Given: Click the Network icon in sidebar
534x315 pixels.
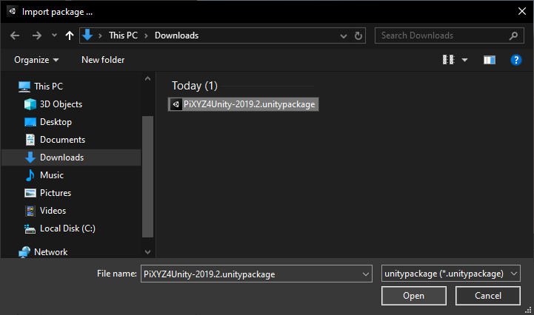Looking at the screenshot, I should (24, 252).
